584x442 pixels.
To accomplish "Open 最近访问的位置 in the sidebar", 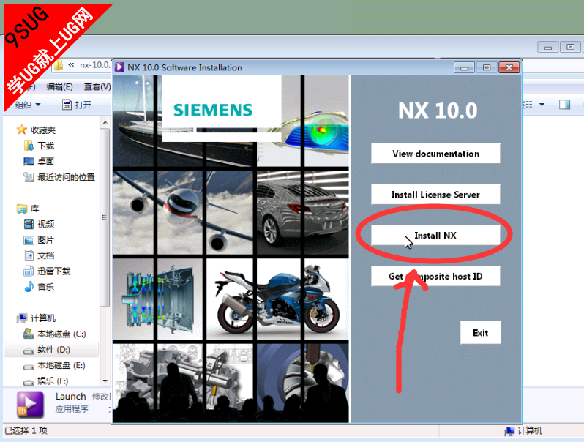I will coord(66,177).
